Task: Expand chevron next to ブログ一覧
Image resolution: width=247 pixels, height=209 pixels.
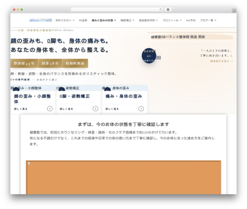Action: (215, 20)
